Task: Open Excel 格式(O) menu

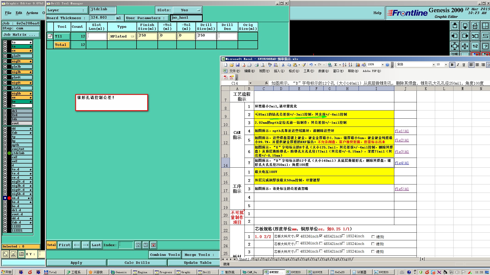Action: pyautogui.click(x=294, y=71)
